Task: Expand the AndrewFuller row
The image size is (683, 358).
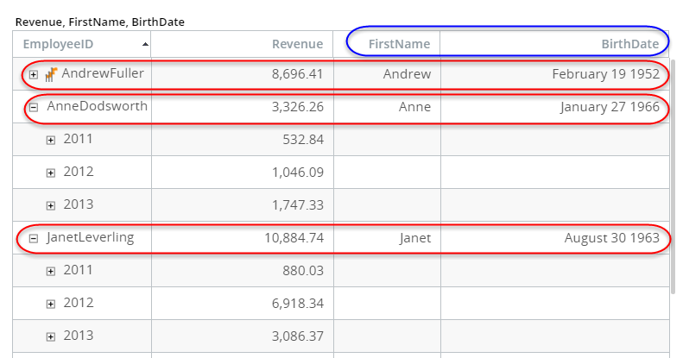Action: [34, 75]
